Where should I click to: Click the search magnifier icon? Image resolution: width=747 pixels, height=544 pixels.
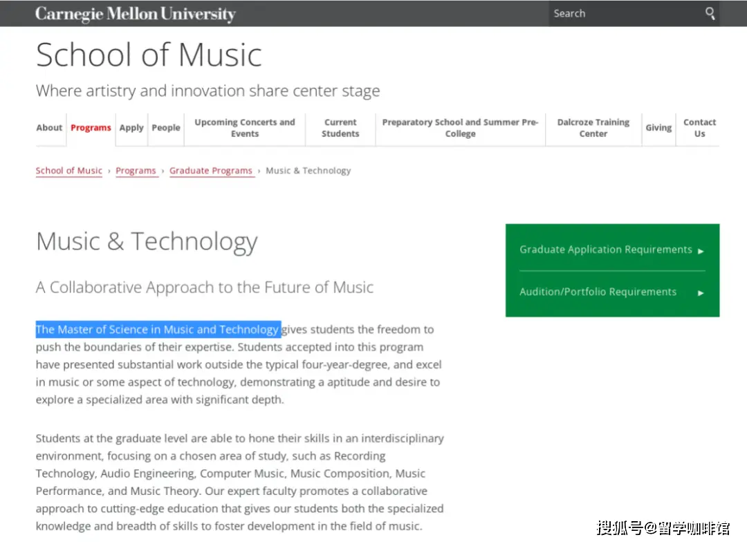(710, 13)
